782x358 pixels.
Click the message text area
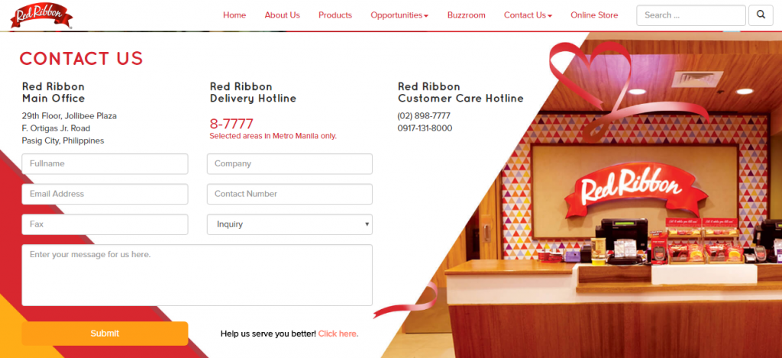[x=197, y=276]
